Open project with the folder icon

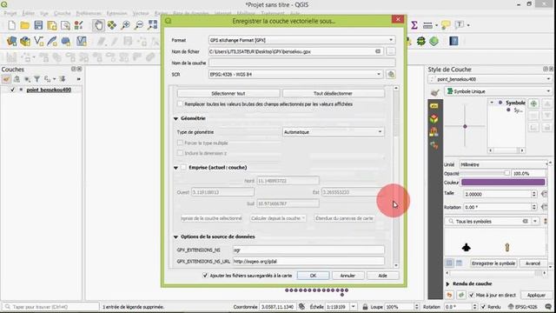tap(25, 25)
